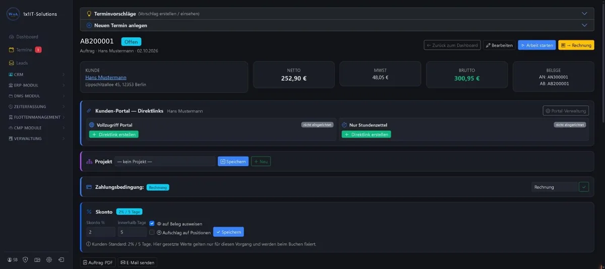Open the Rechnung payment terms dropdown
Viewport: 605px width, 269px height.
[555, 187]
